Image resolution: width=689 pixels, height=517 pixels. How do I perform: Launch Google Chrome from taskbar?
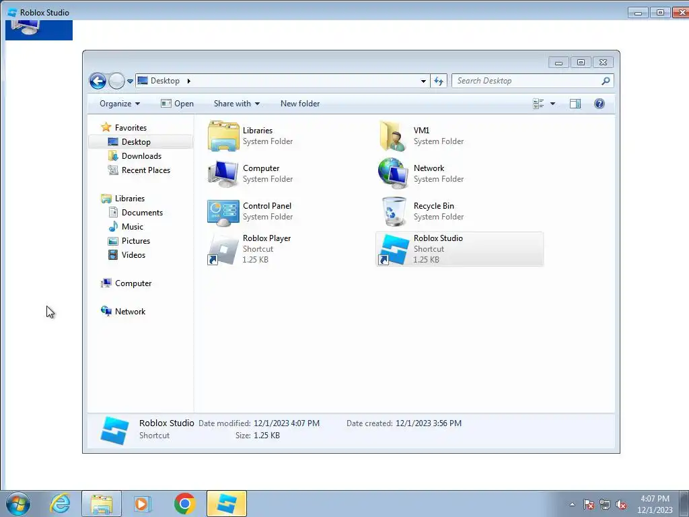pyautogui.click(x=184, y=504)
